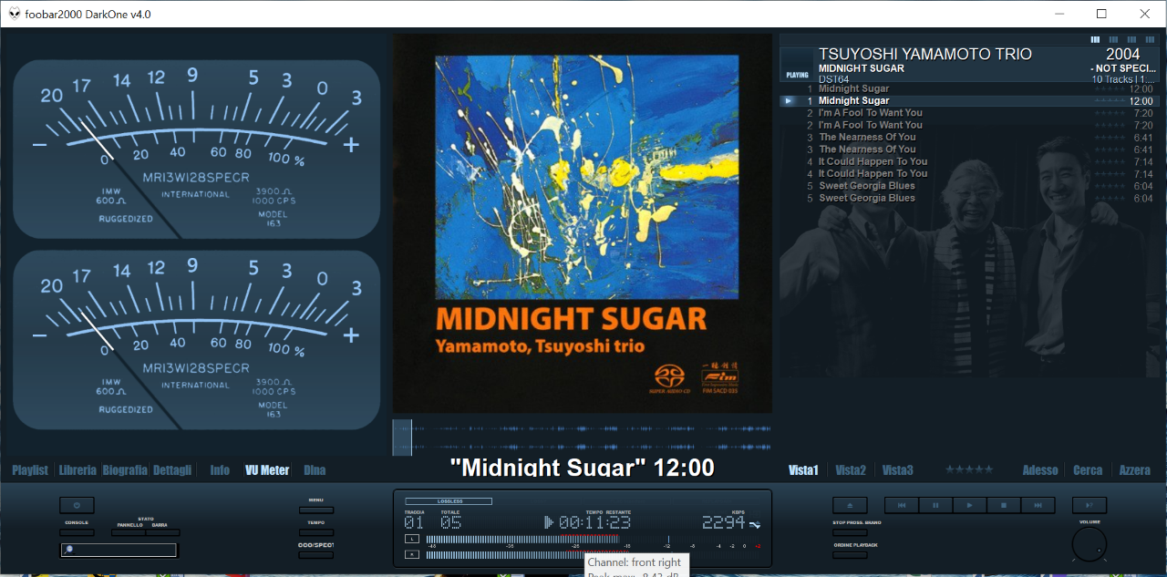Show the Dettagli tab
The width and height of the screenshot is (1167, 577).
pyautogui.click(x=172, y=470)
